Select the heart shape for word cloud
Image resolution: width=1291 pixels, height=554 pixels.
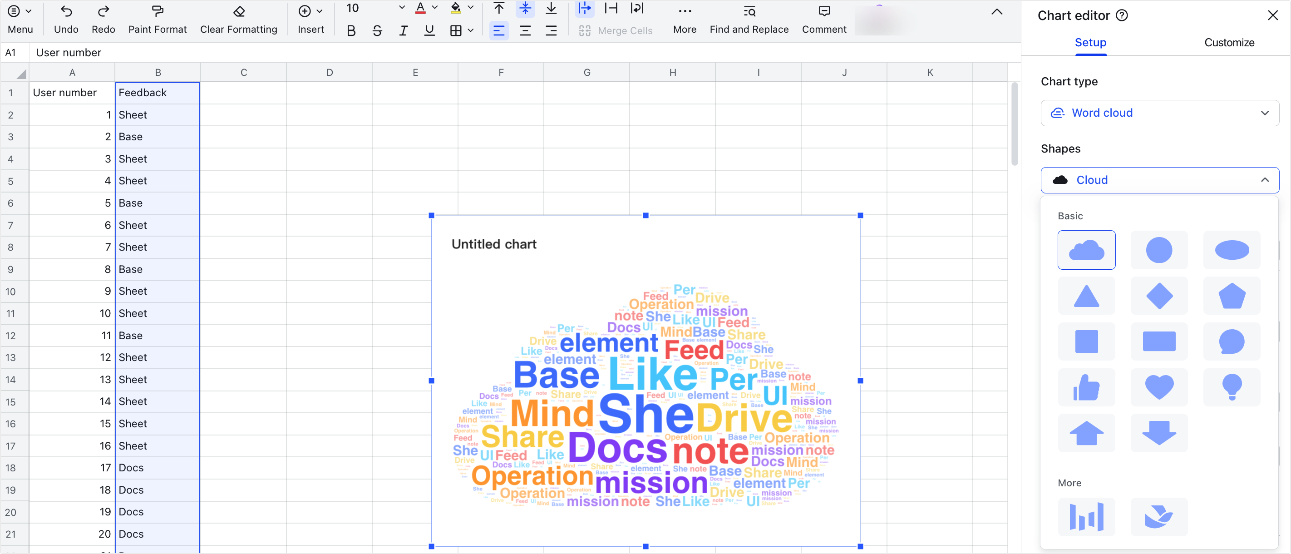tap(1159, 387)
